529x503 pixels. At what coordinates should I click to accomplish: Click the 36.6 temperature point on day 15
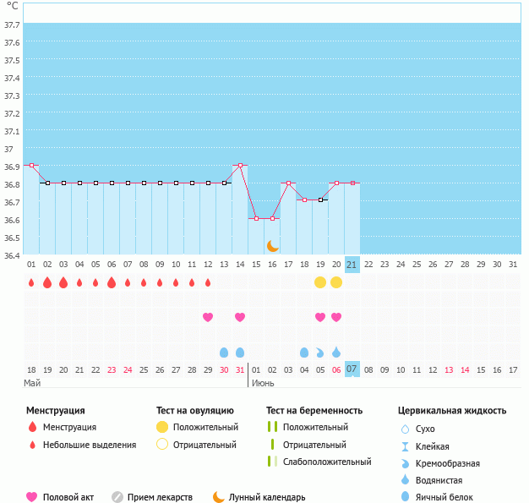point(256,218)
